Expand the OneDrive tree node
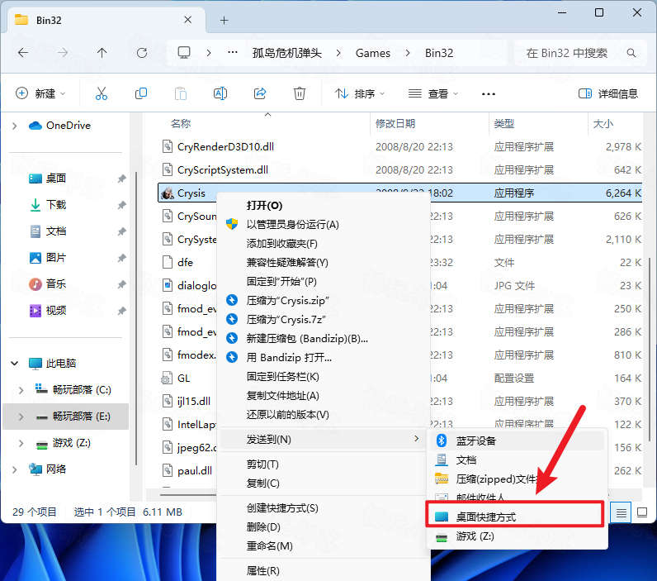Viewport: 657px width, 581px height. coord(15,126)
